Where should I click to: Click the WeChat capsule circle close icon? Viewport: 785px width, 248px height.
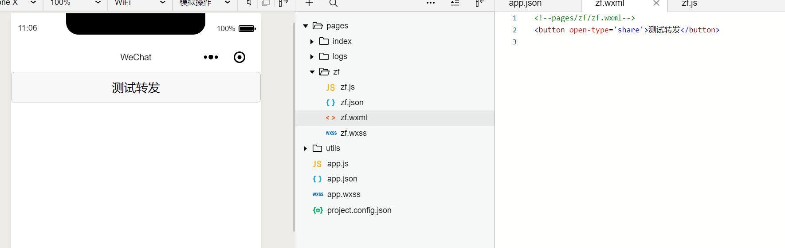(x=239, y=57)
